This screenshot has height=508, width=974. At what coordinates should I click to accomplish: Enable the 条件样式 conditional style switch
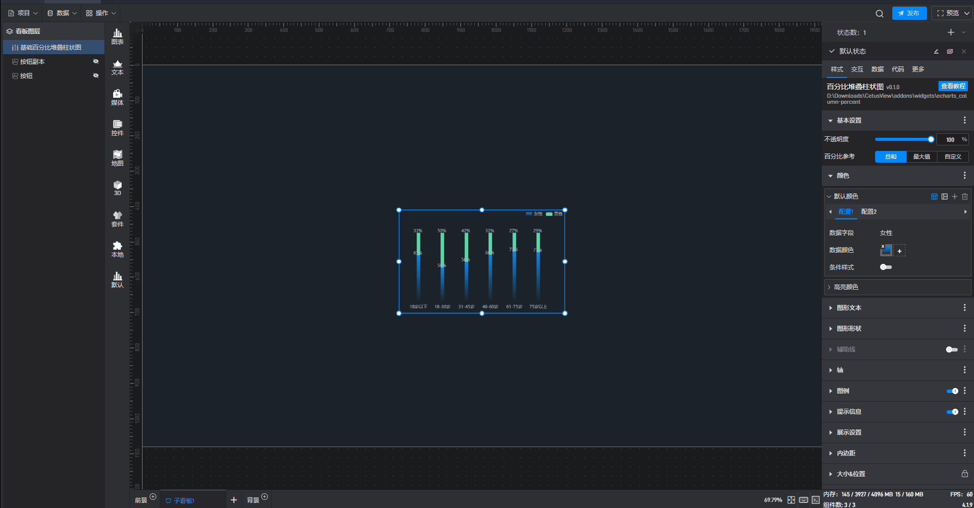(886, 267)
